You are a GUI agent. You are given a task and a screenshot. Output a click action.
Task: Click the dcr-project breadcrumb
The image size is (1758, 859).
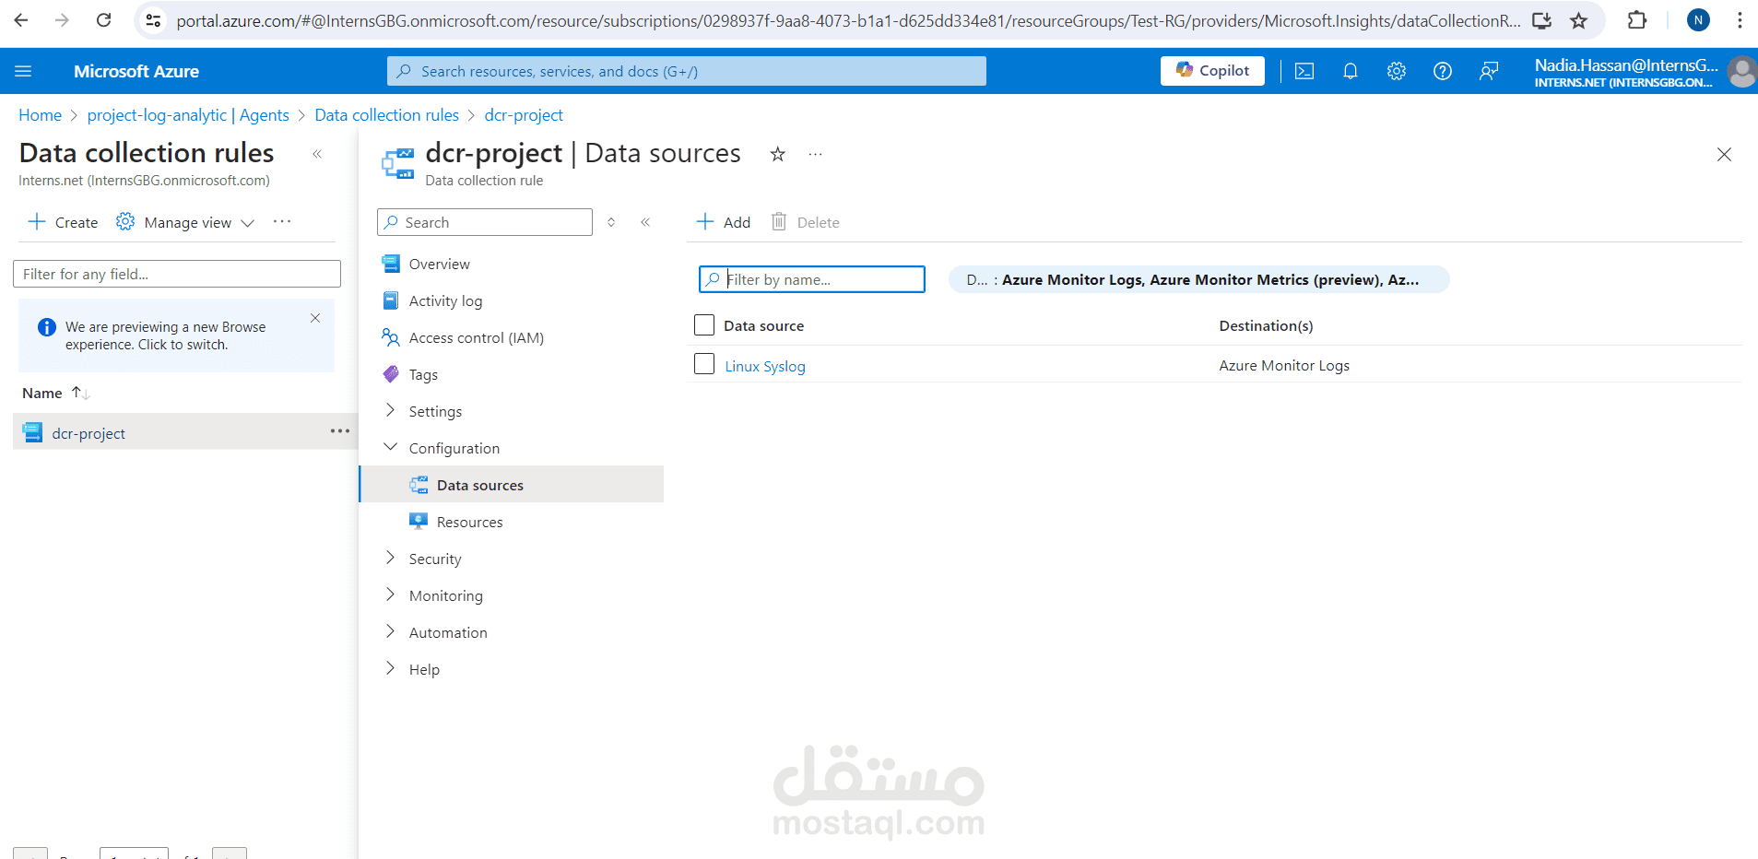pyautogui.click(x=524, y=115)
